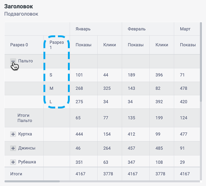Select Клики header under Февраль
This screenshot has width=206, height=186.
point(162,45)
